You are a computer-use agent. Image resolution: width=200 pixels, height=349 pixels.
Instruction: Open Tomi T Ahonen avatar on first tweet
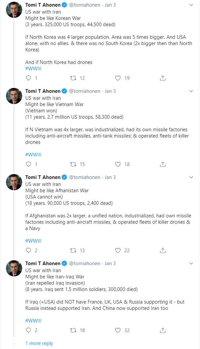pos(14,10)
